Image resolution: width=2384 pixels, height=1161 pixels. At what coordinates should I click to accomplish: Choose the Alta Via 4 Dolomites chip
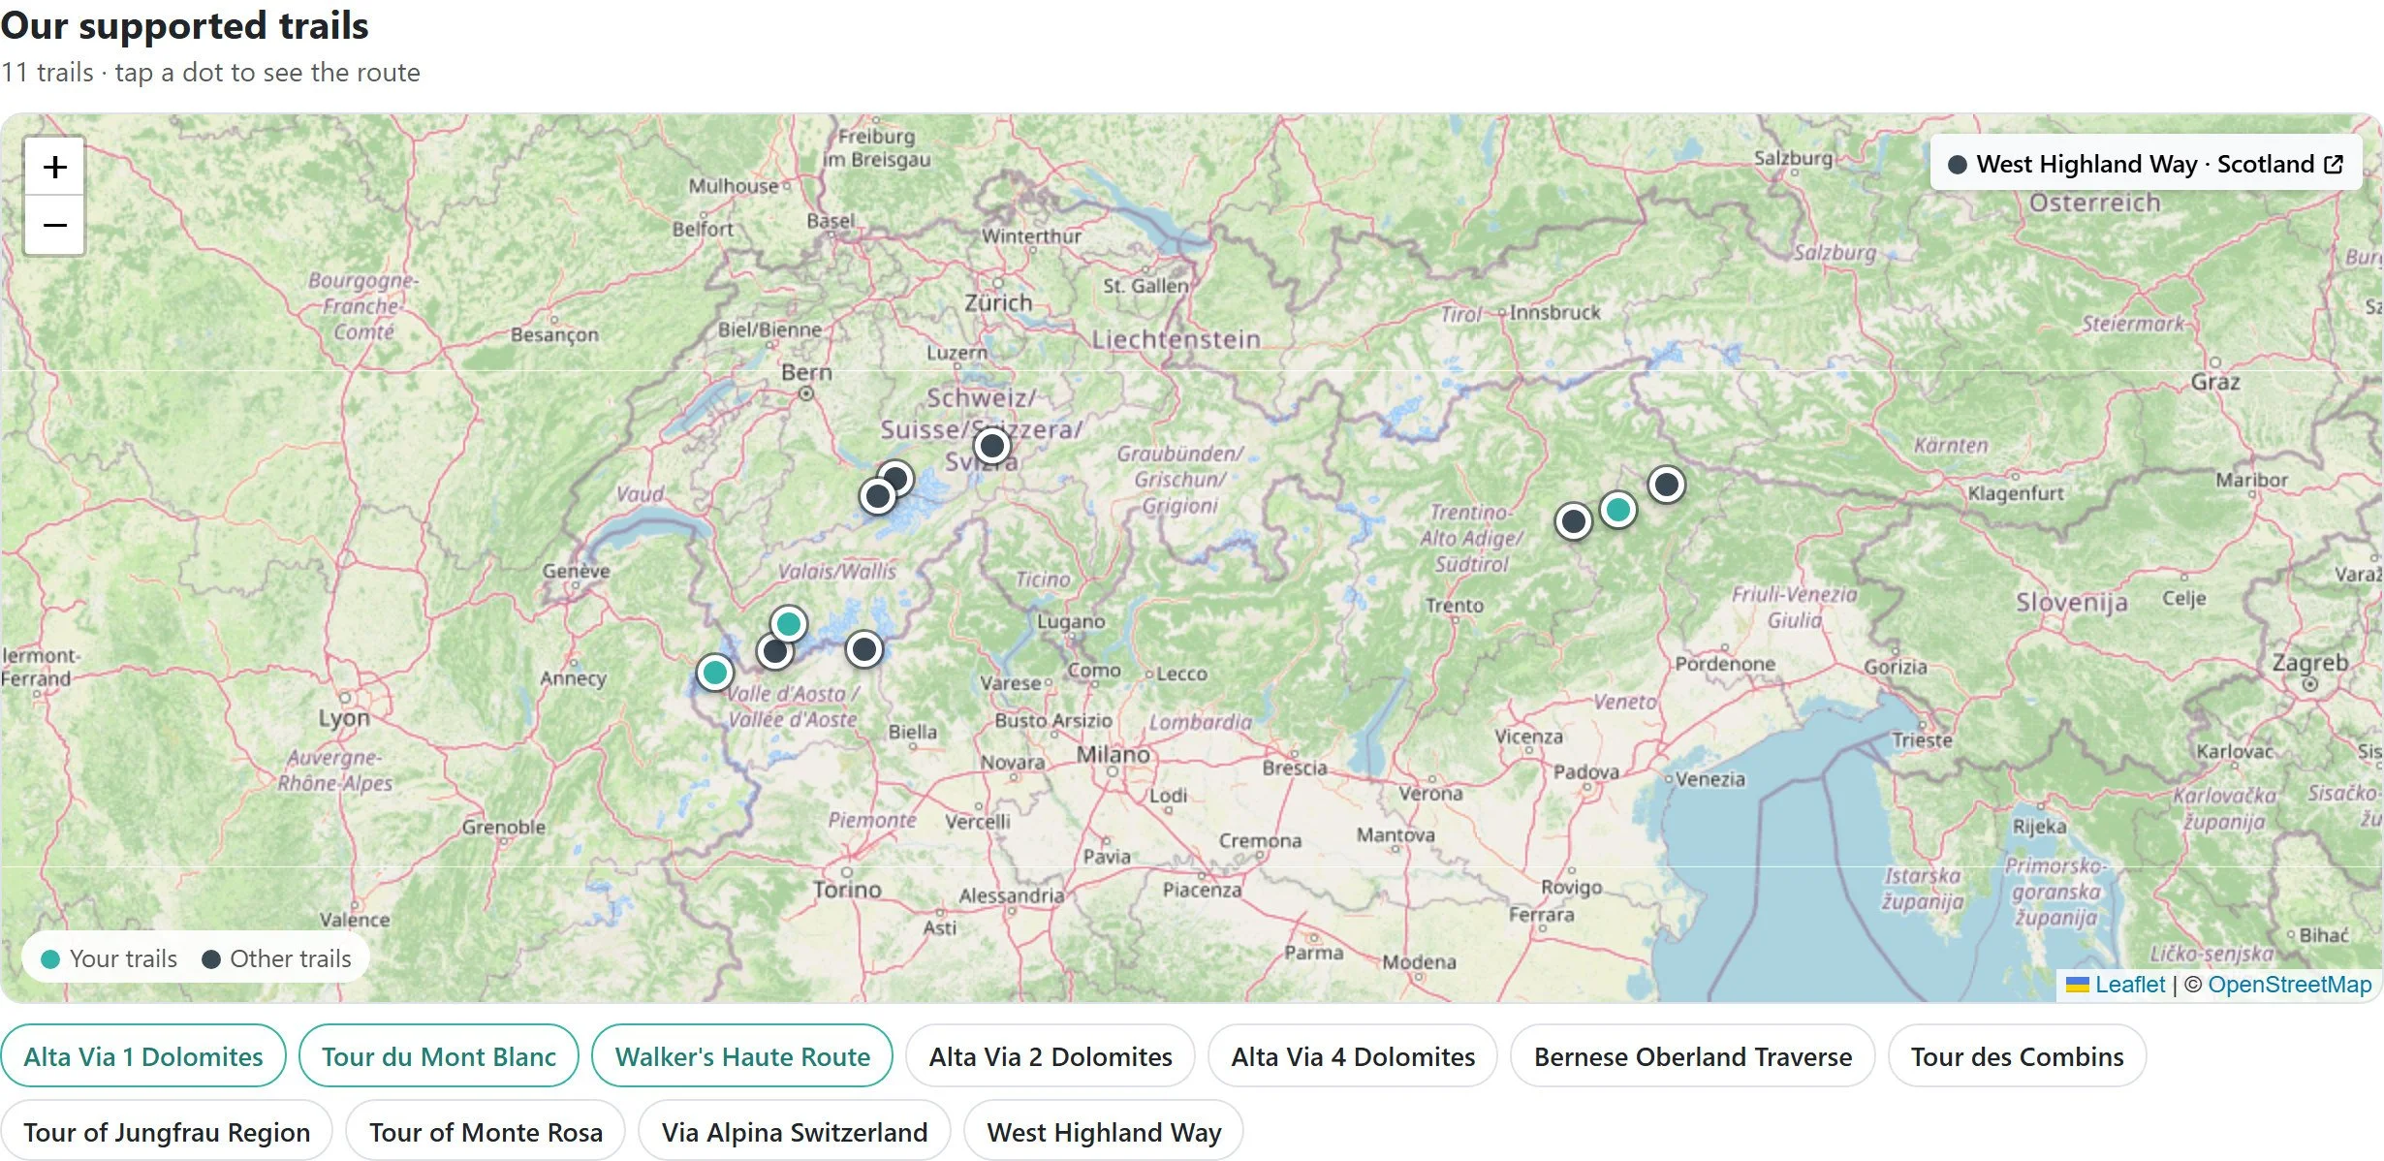1353,1055
